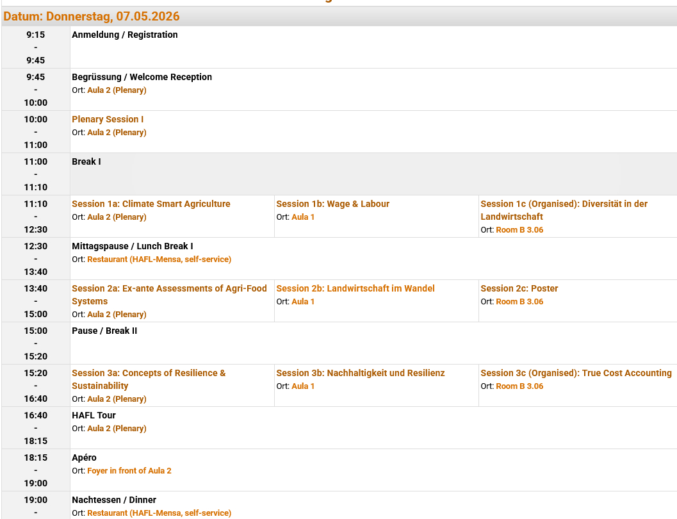Open the Plenary Session I link
This screenshot has height=519, width=677.
(x=108, y=119)
